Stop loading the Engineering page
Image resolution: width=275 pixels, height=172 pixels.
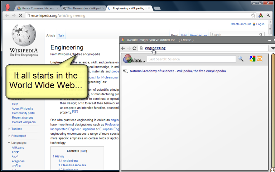click(x=20, y=15)
